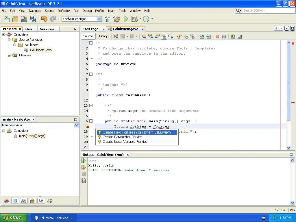Click the green Run Project arrow
This screenshot has width=296, height=222.
126,19
